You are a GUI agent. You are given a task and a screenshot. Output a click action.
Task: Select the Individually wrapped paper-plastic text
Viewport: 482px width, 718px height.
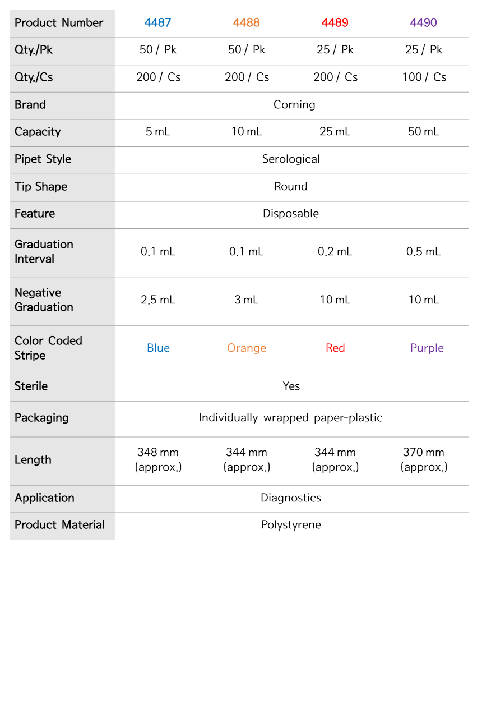click(291, 418)
